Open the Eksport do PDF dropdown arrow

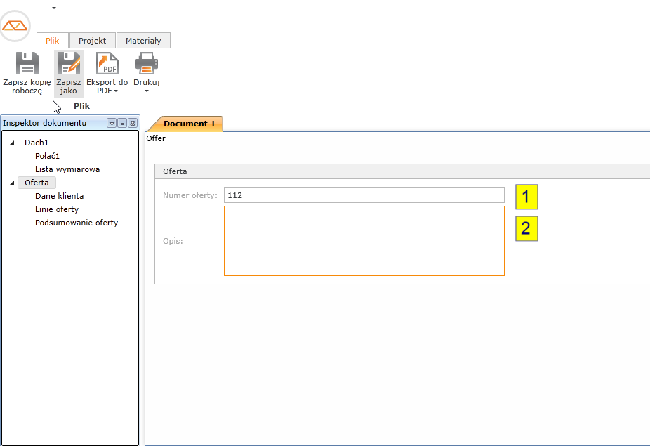(x=116, y=91)
